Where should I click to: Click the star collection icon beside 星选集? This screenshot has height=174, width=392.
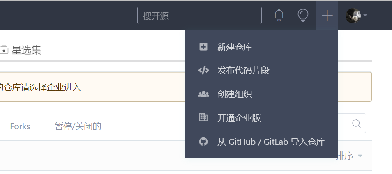coord(4,50)
